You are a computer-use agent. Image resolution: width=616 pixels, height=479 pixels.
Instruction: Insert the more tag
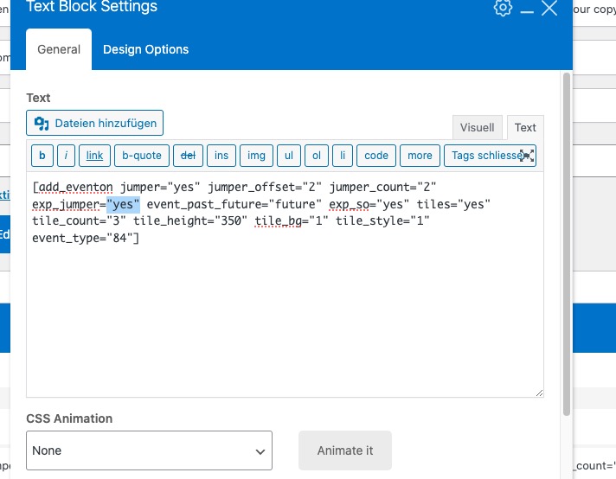point(420,156)
